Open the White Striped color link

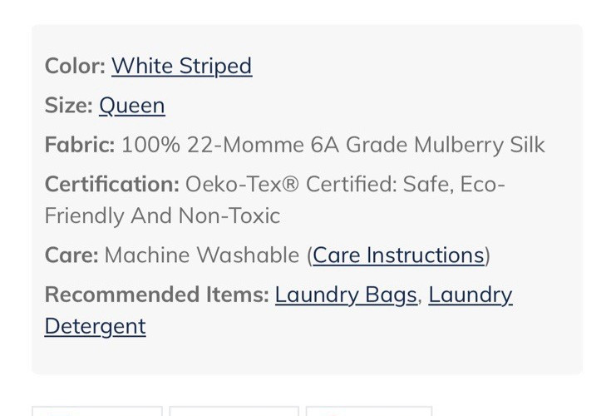(182, 67)
